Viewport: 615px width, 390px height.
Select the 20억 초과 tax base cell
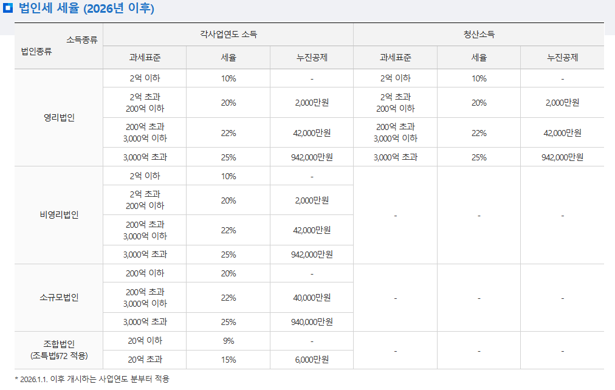(x=145, y=360)
